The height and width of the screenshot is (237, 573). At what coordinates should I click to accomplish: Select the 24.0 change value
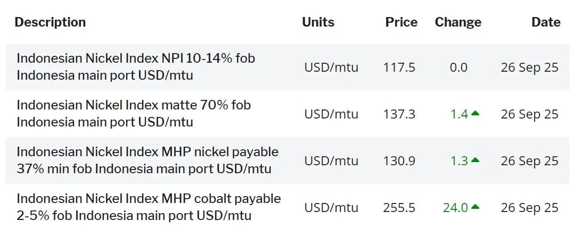click(455, 208)
